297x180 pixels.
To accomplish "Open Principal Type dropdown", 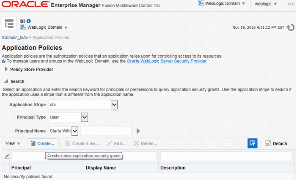I will [x=85, y=117].
